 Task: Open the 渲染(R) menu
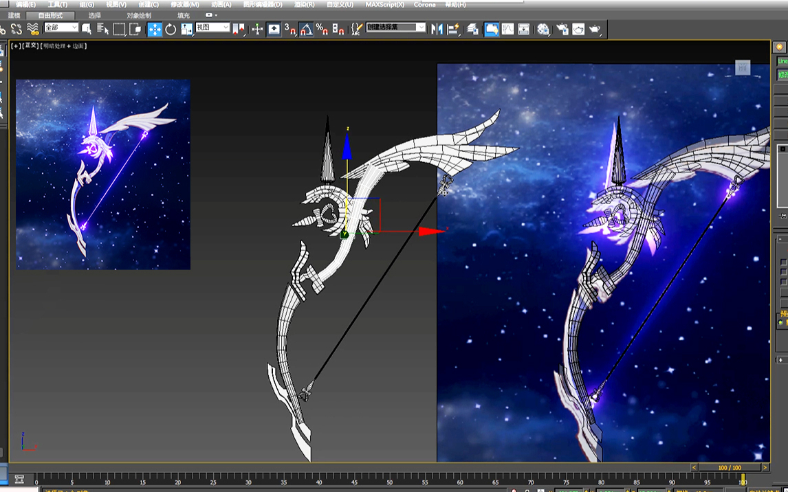pos(304,5)
